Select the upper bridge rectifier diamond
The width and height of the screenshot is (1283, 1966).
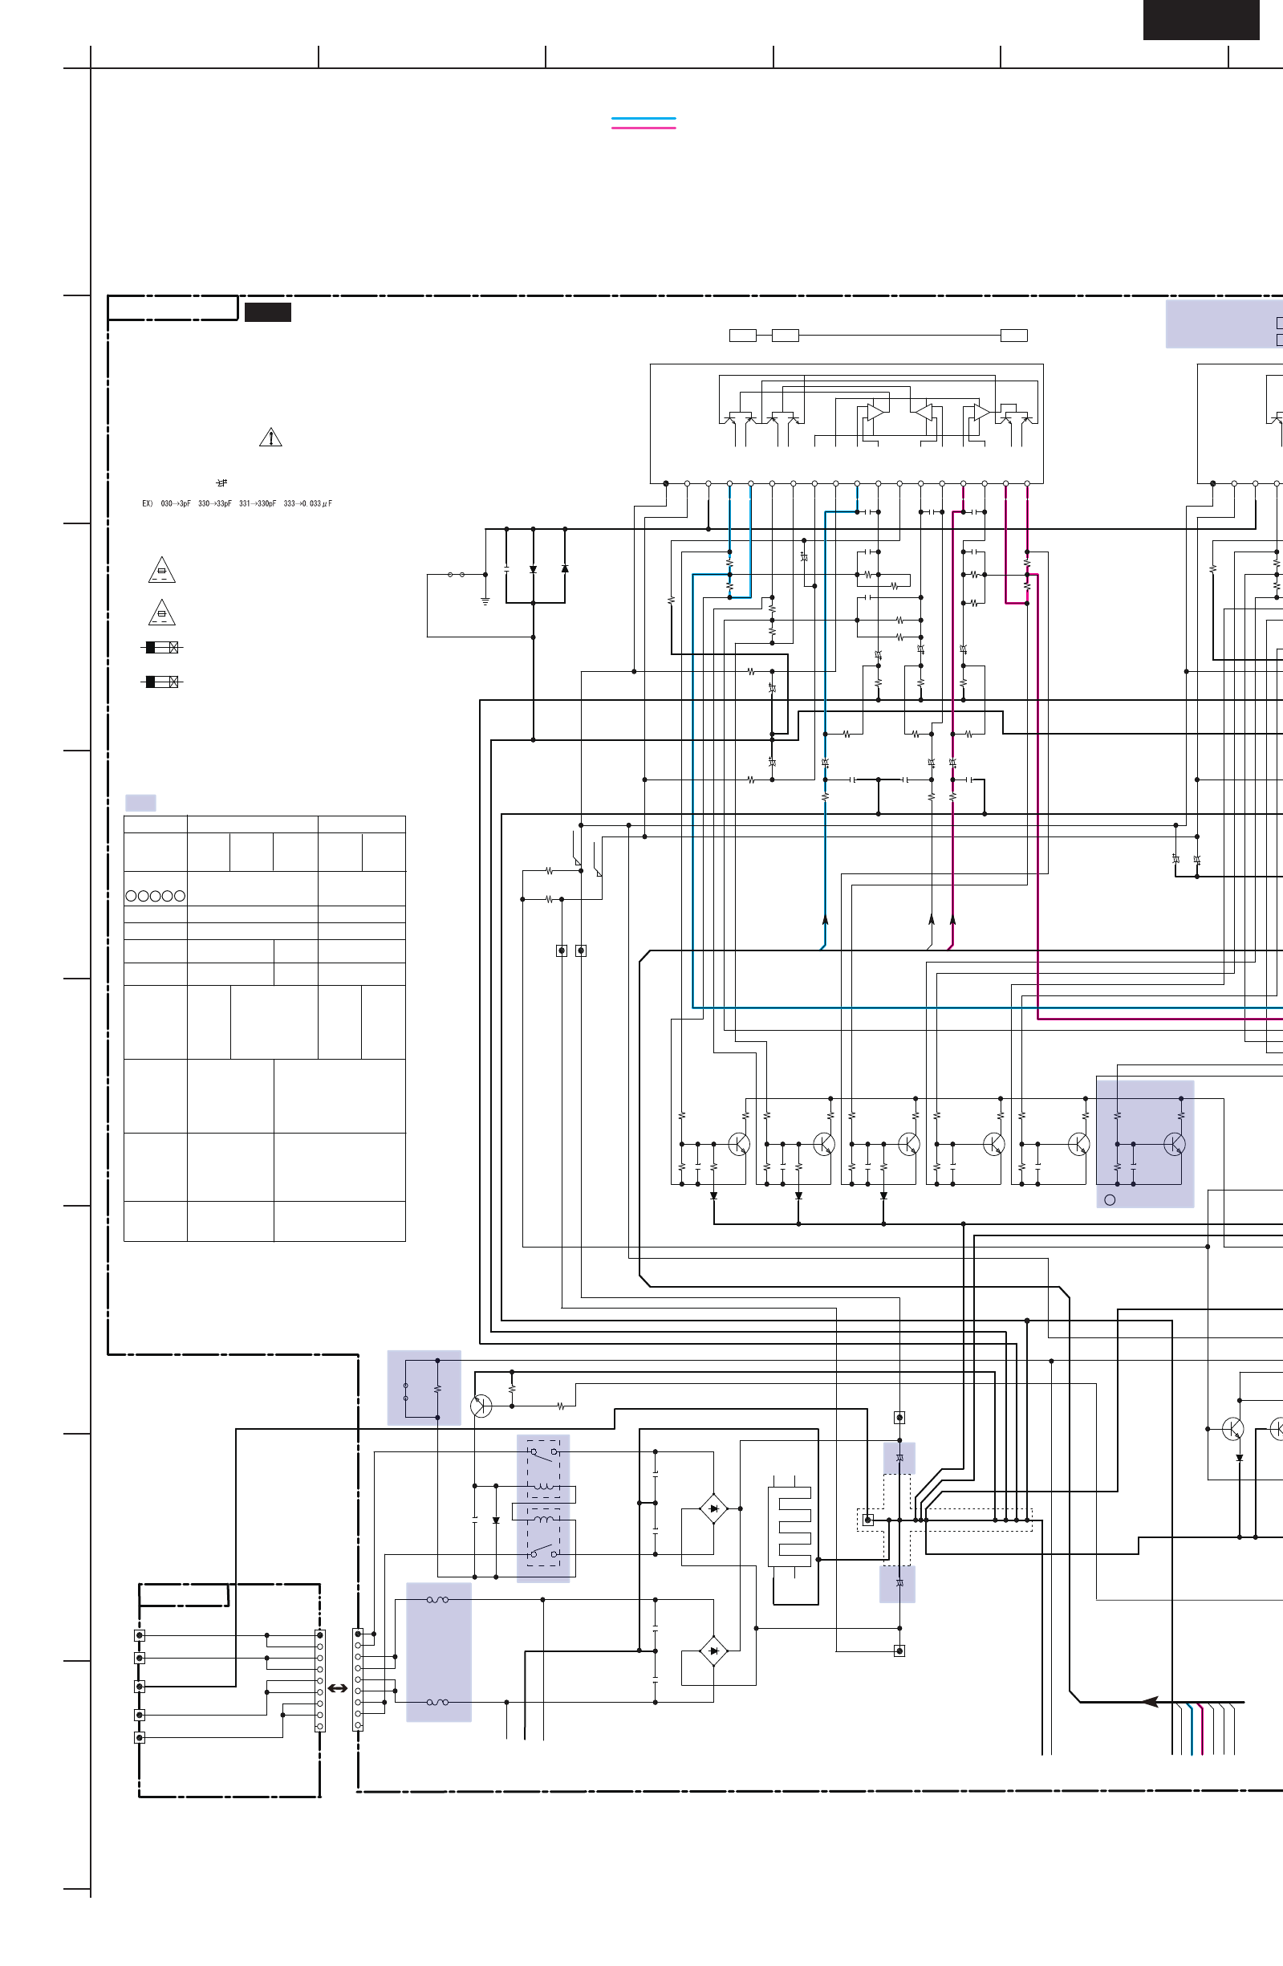tap(713, 1508)
